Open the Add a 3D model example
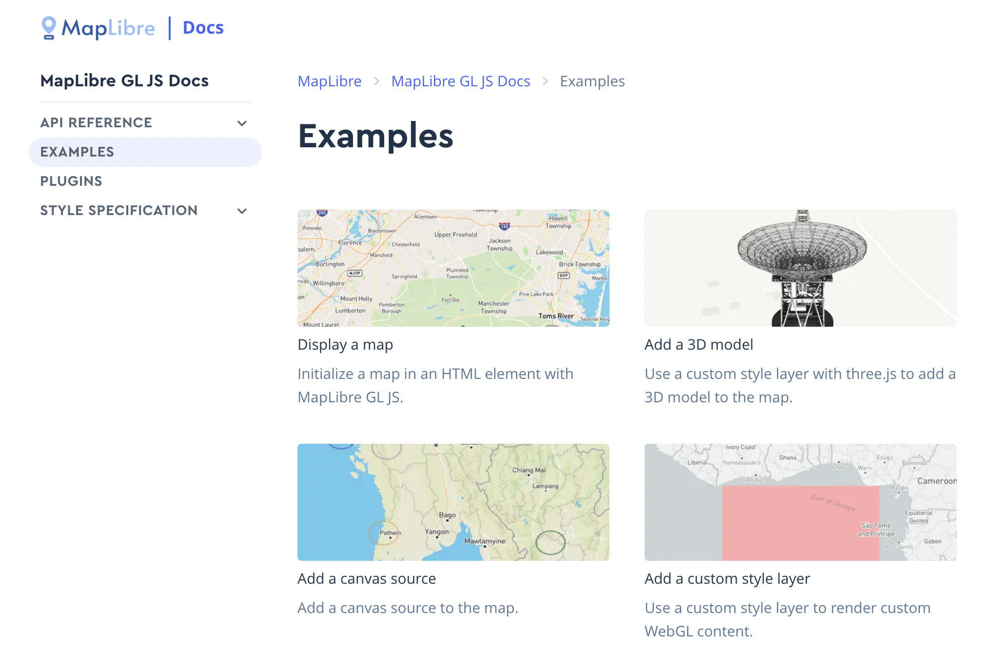The width and height of the screenshot is (982, 672). [699, 344]
